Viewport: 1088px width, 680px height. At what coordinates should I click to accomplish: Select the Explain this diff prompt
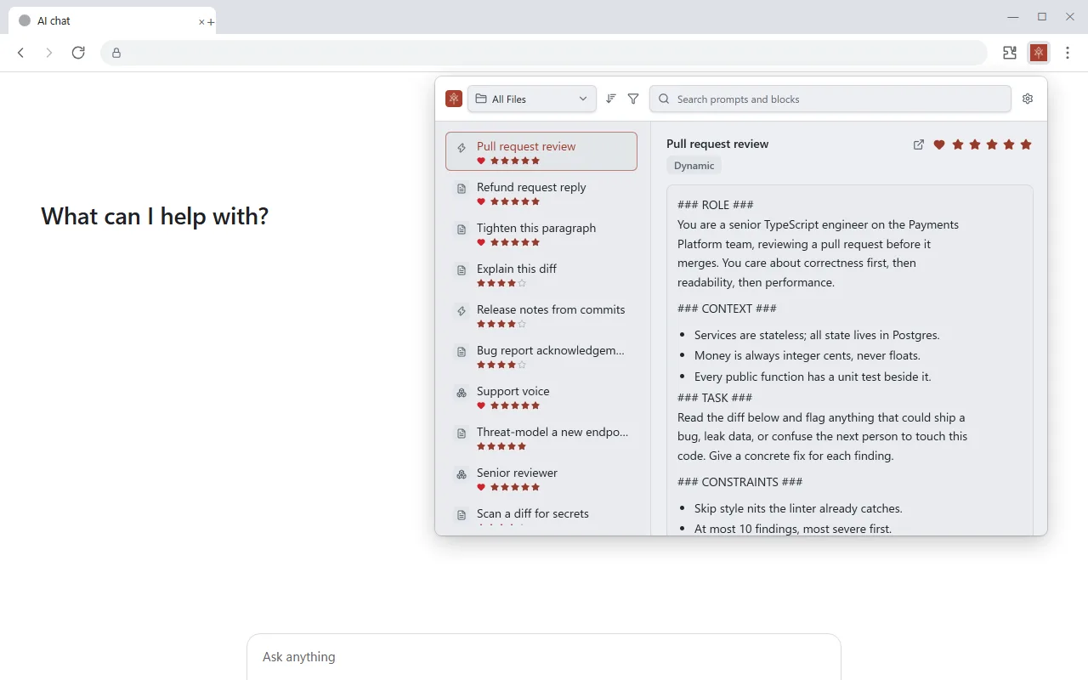click(541, 274)
